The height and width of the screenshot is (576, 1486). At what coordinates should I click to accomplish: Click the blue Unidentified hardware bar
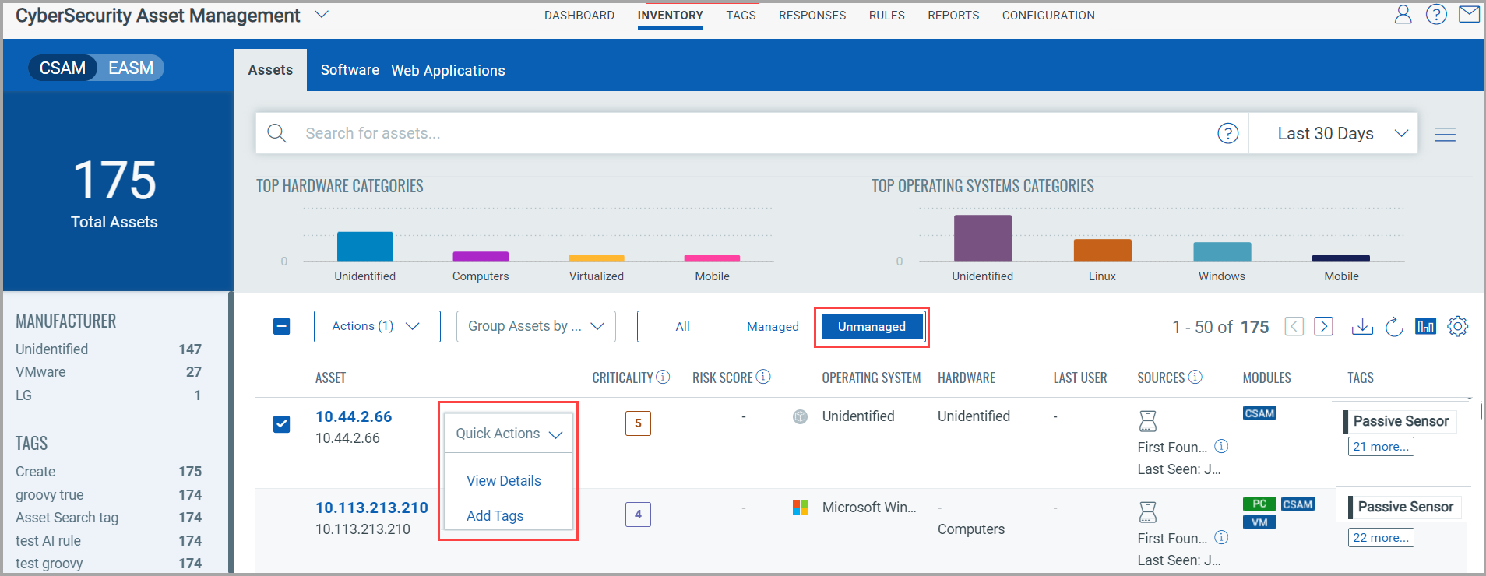pos(364,246)
